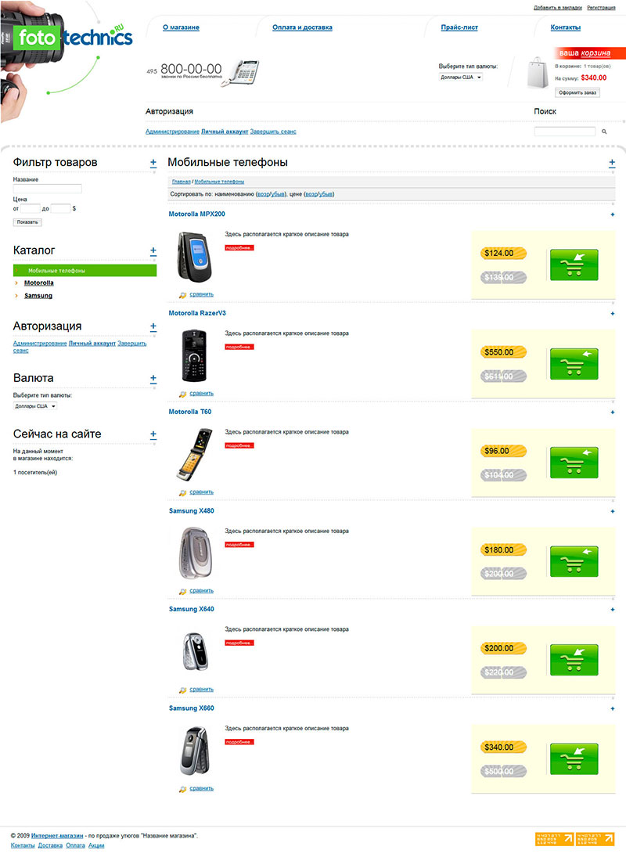
Task: Collapse the Сейчас на сайте panel
Action: 153,434
